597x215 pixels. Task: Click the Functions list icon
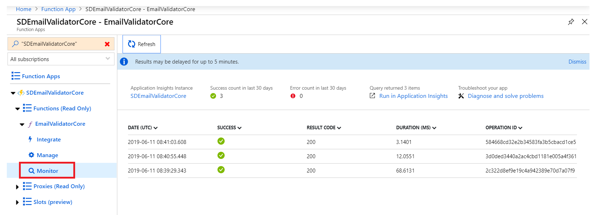pos(27,108)
